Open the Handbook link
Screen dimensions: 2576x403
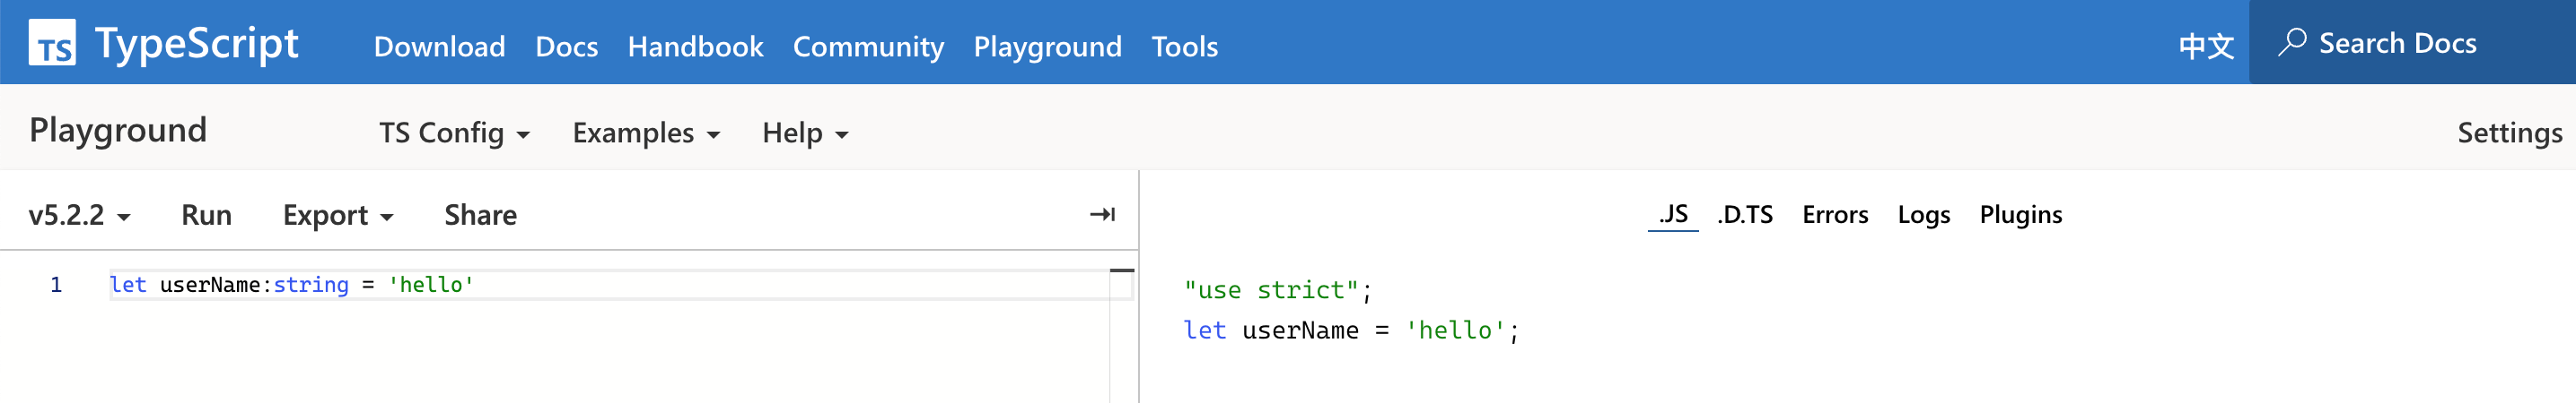(695, 46)
